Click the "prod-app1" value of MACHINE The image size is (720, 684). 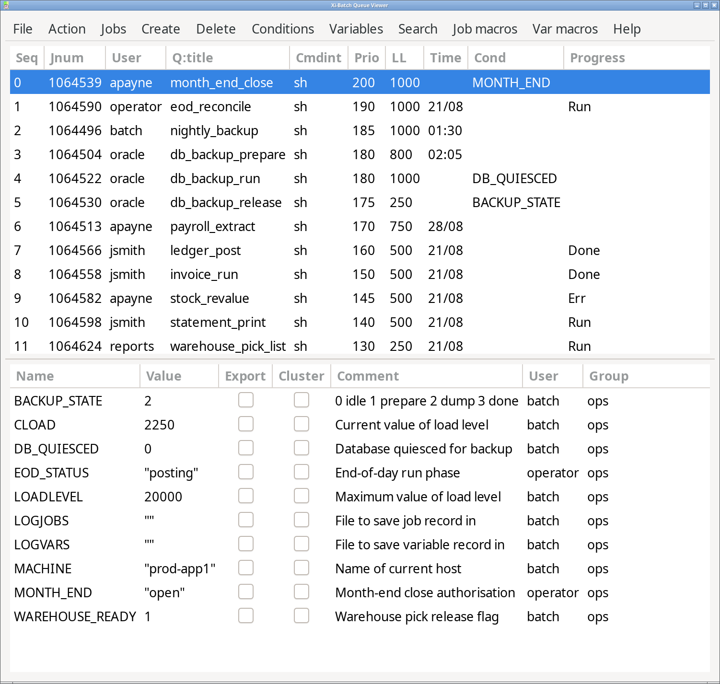[x=180, y=568]
